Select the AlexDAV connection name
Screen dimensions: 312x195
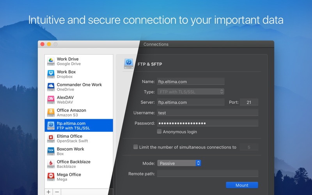(65, 97)
